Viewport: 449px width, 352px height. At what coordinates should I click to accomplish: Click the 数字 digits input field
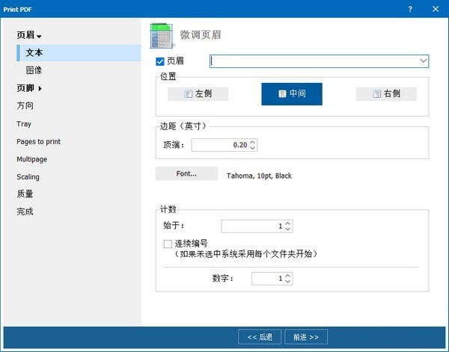pyautogui.click(x=267, y=278)
